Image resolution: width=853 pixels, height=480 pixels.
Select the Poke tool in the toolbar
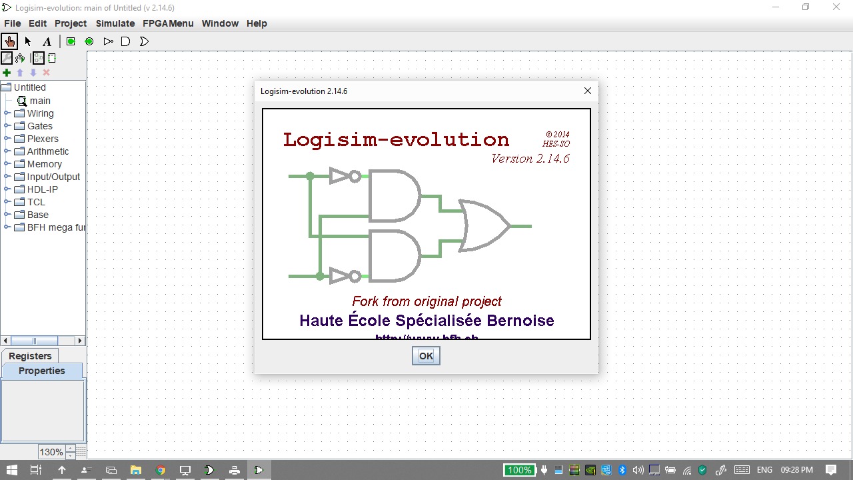coord(9,41)
